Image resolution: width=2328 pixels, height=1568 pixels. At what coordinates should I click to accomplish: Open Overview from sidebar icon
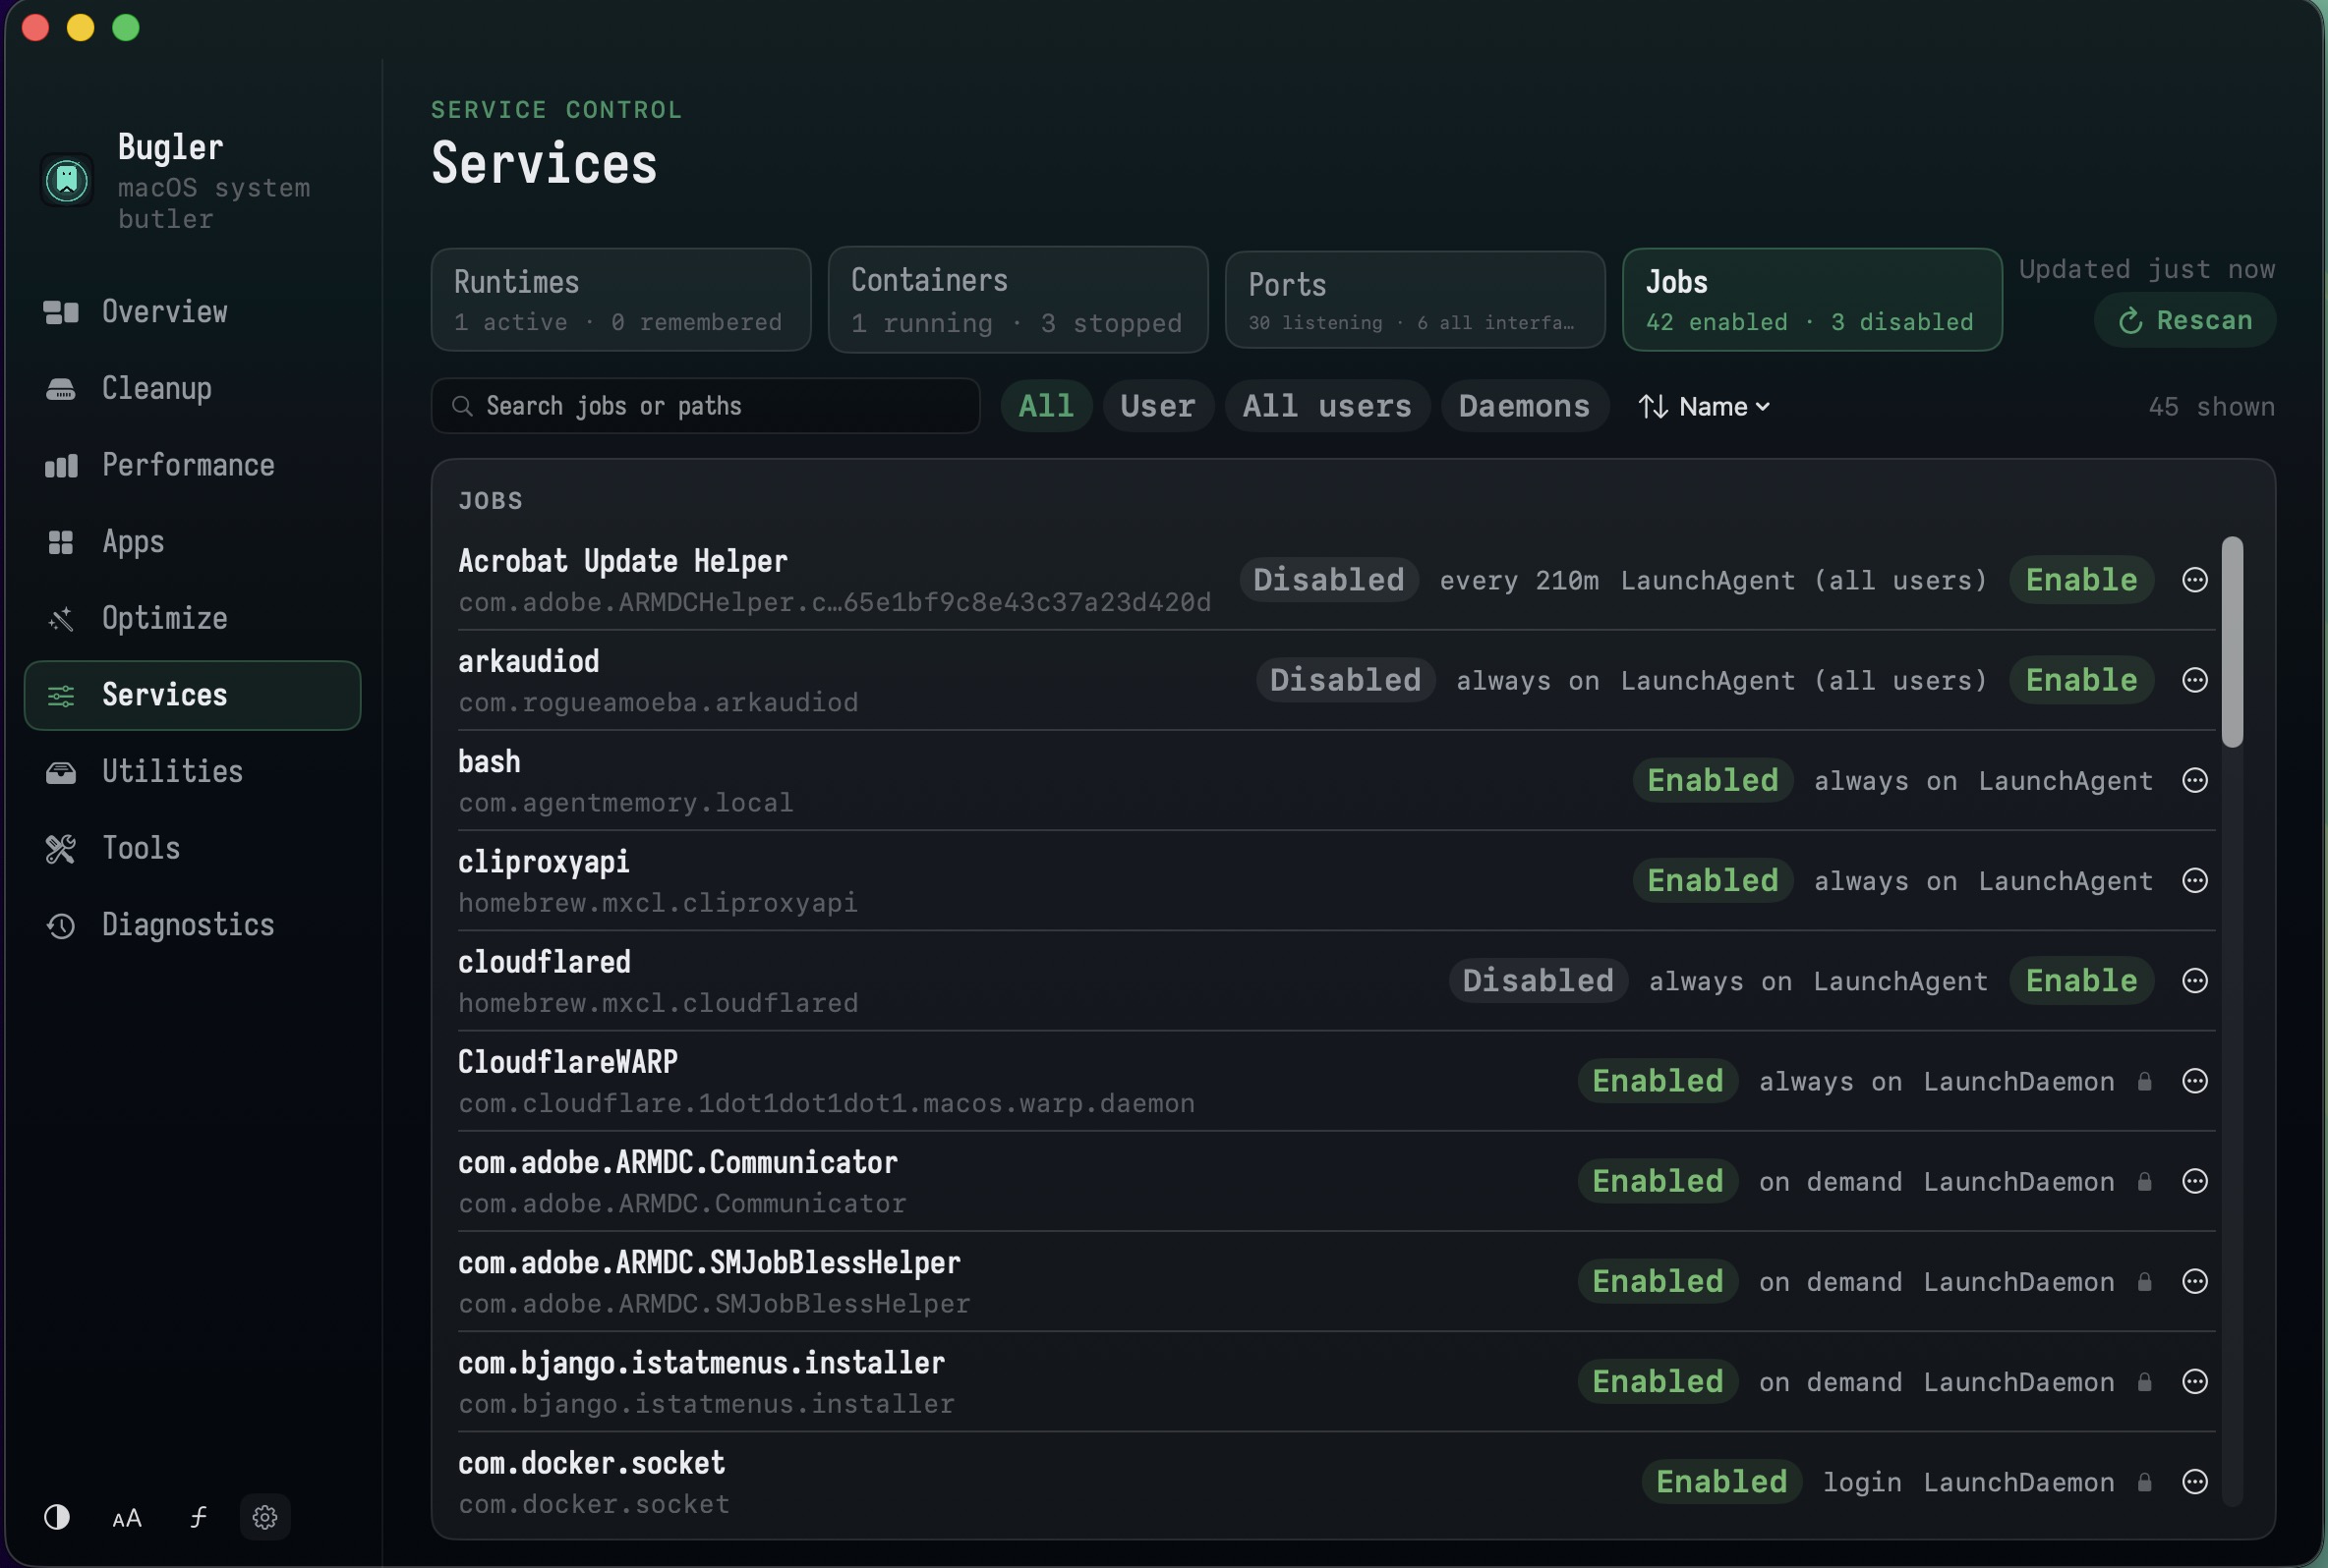pos(61,312)
